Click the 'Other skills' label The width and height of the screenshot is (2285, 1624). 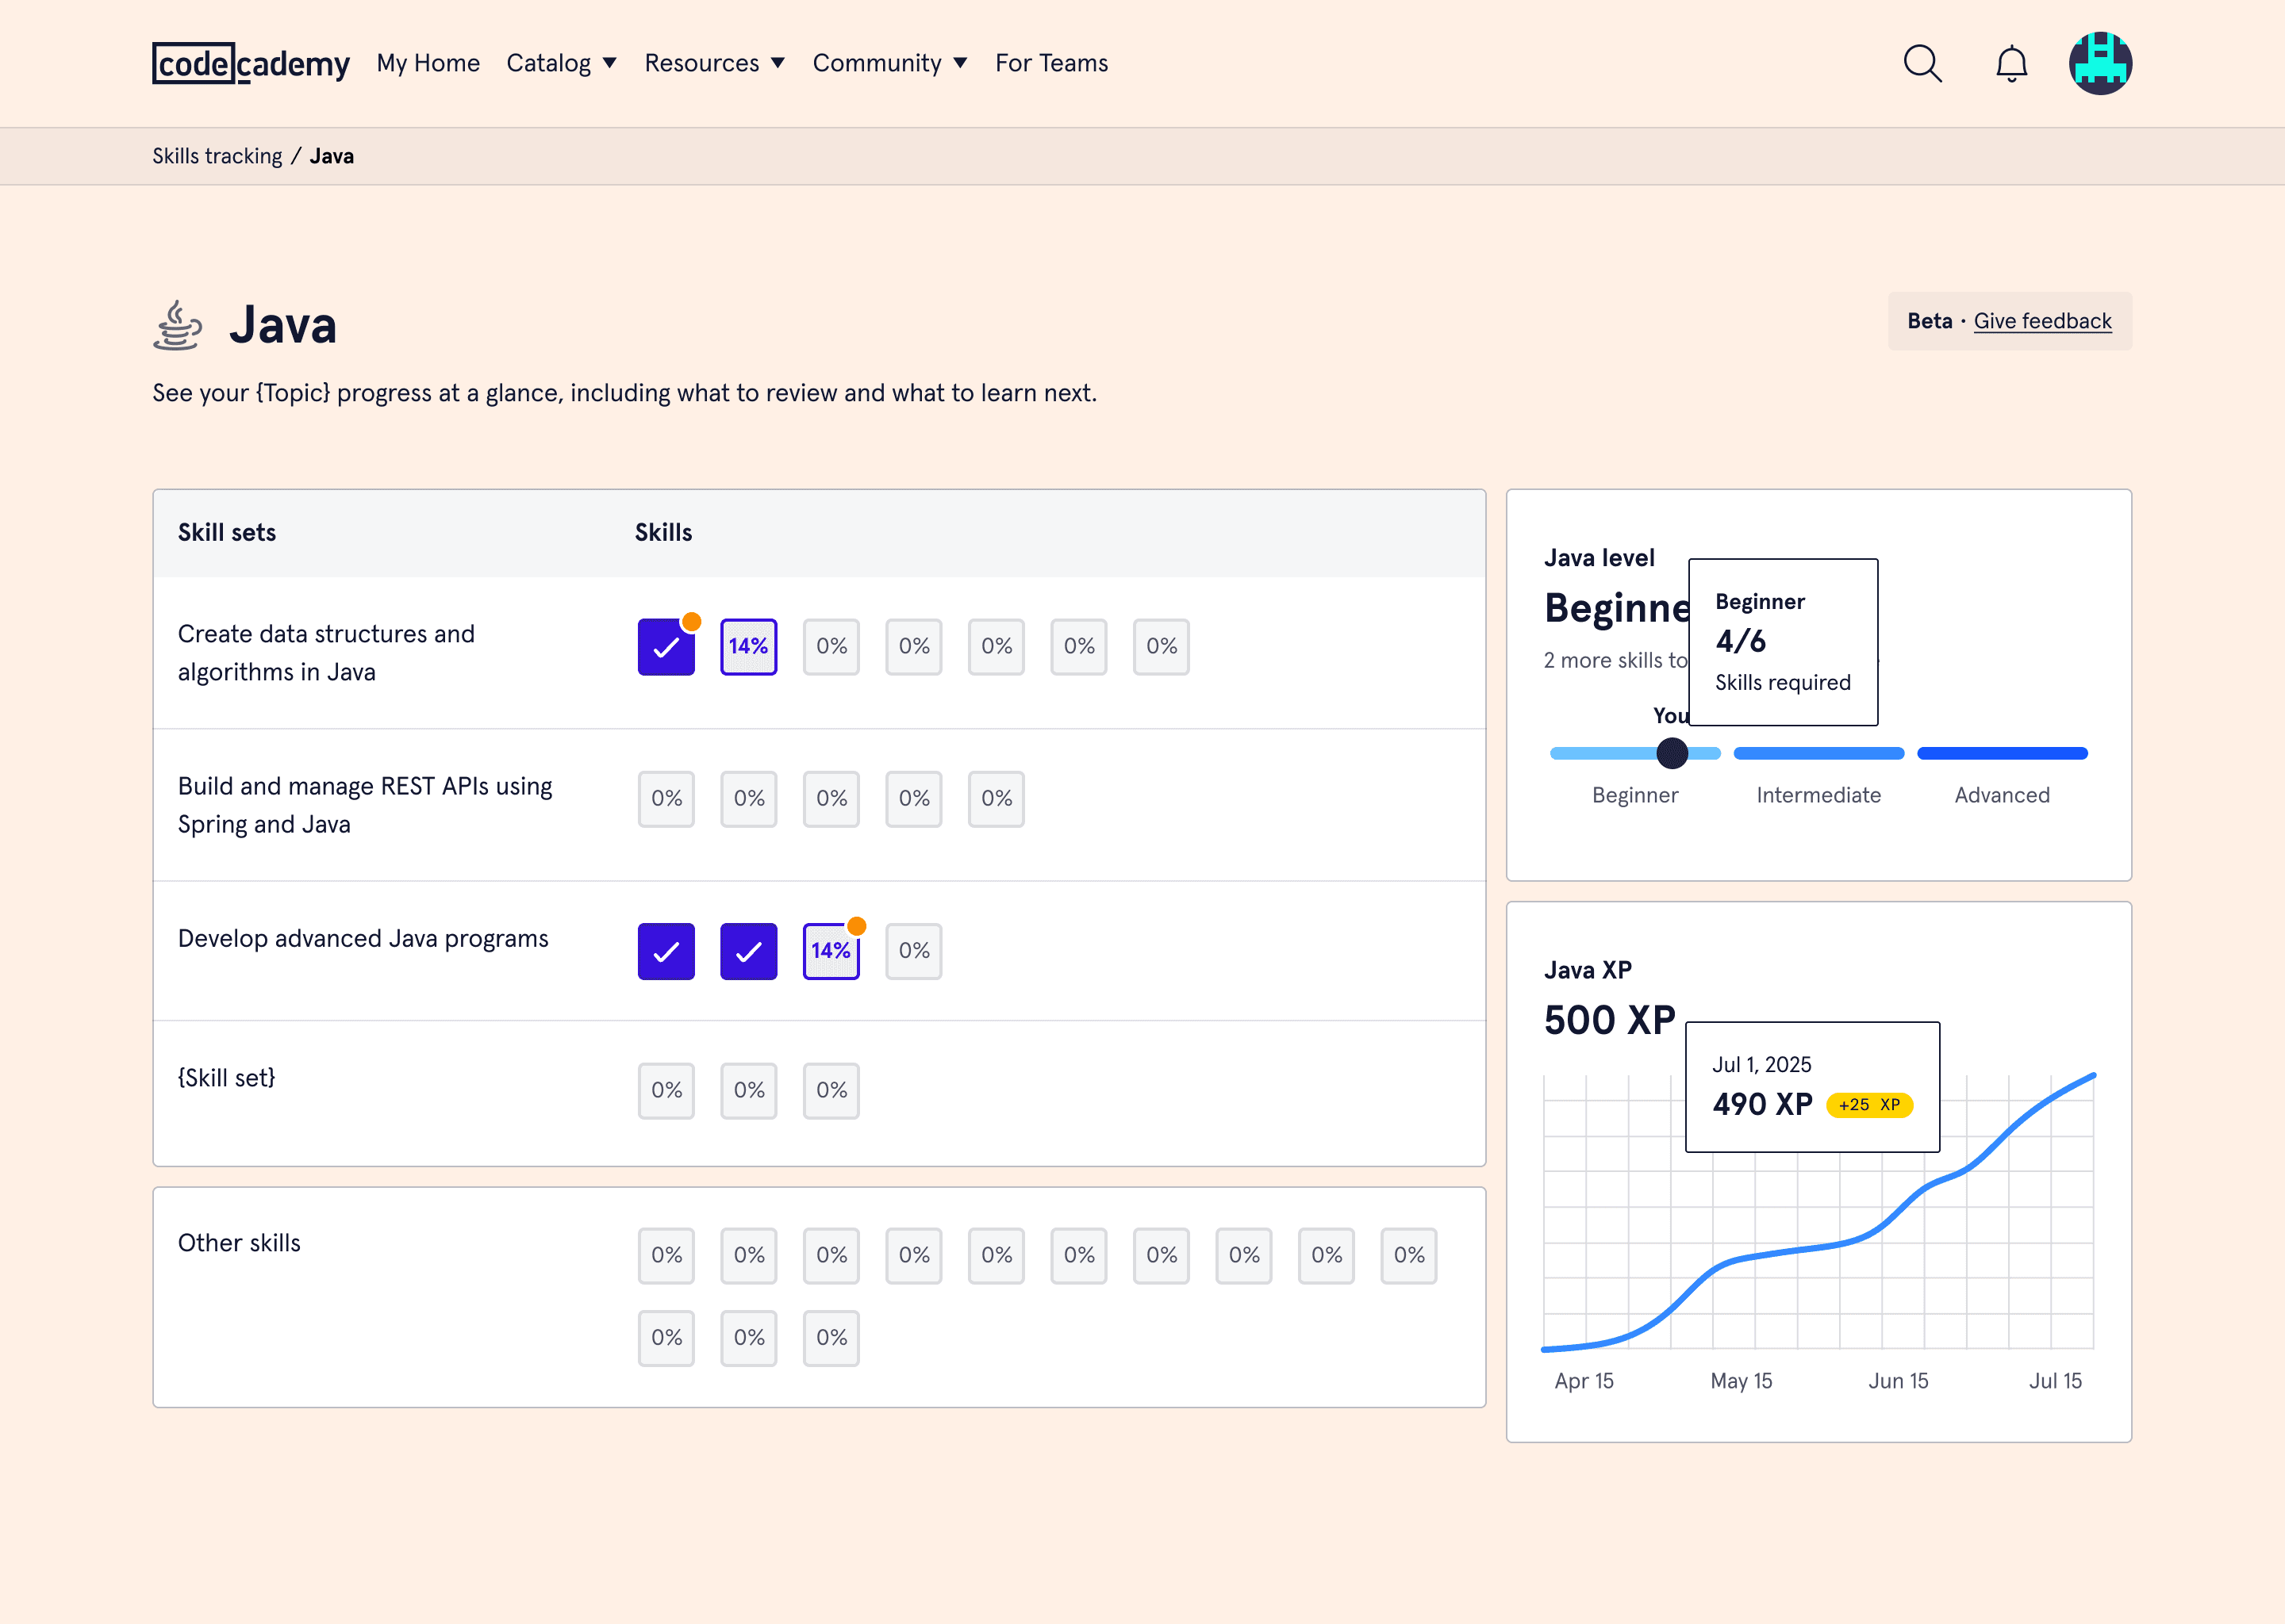239,1243
